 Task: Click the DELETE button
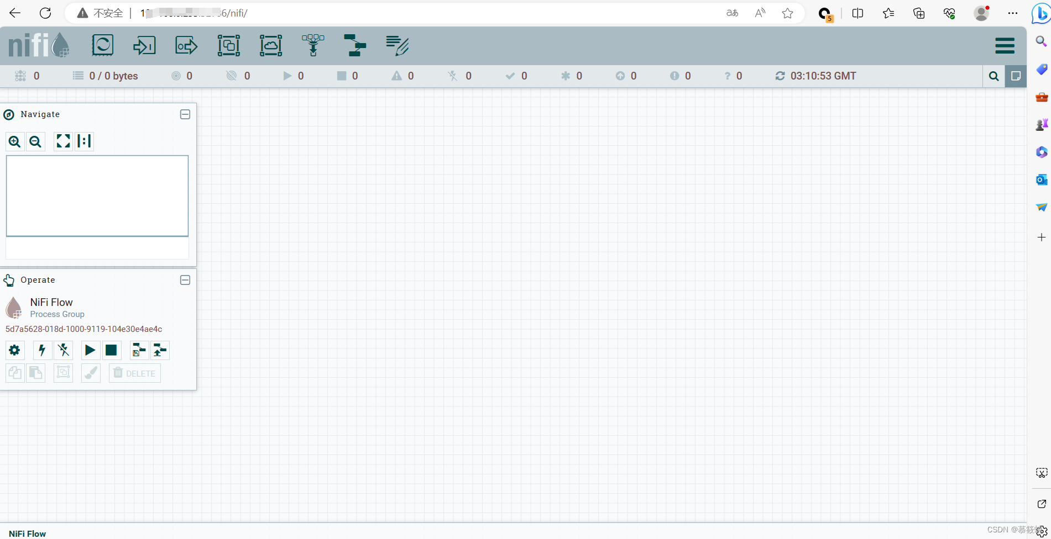(135, 373)
